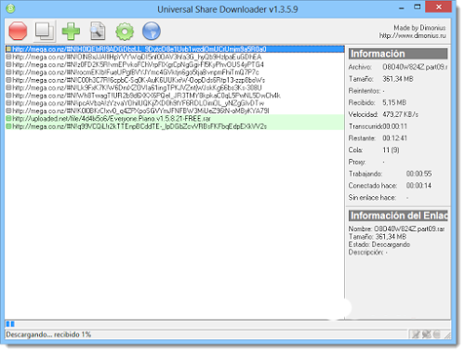This screenshot has width=465, height=353.
Task: Click the Transcurrido 00:00:11 value
Action: pos(394,126)
